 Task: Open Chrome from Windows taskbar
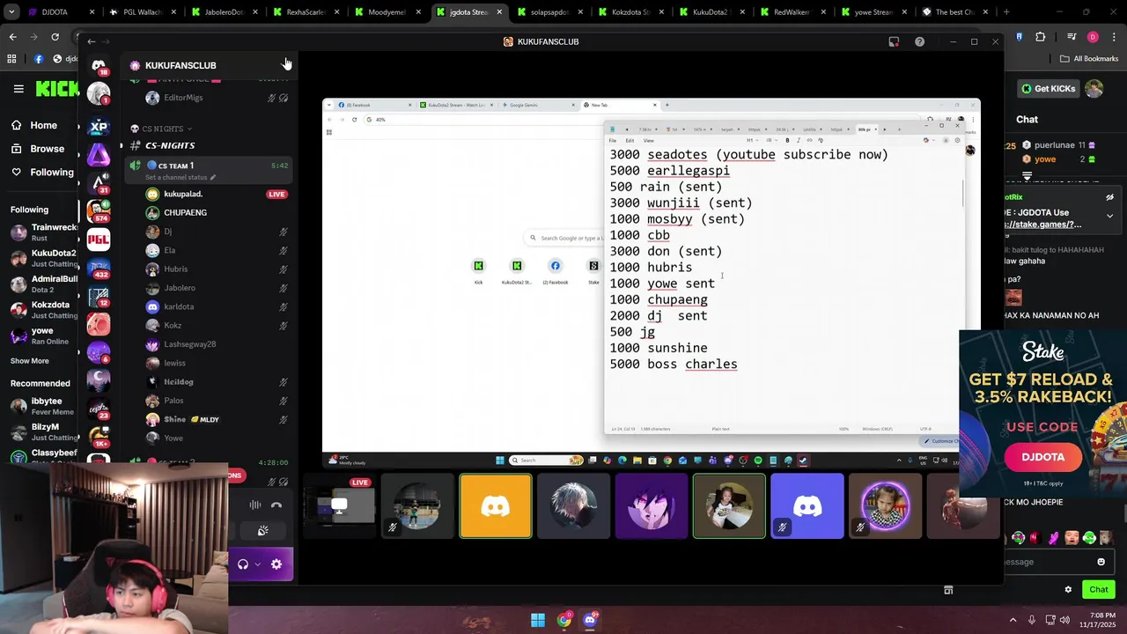coord(563,620)
